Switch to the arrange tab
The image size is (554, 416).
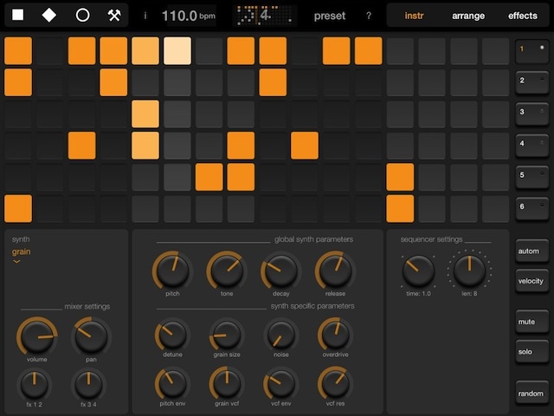tap(468, 16)
